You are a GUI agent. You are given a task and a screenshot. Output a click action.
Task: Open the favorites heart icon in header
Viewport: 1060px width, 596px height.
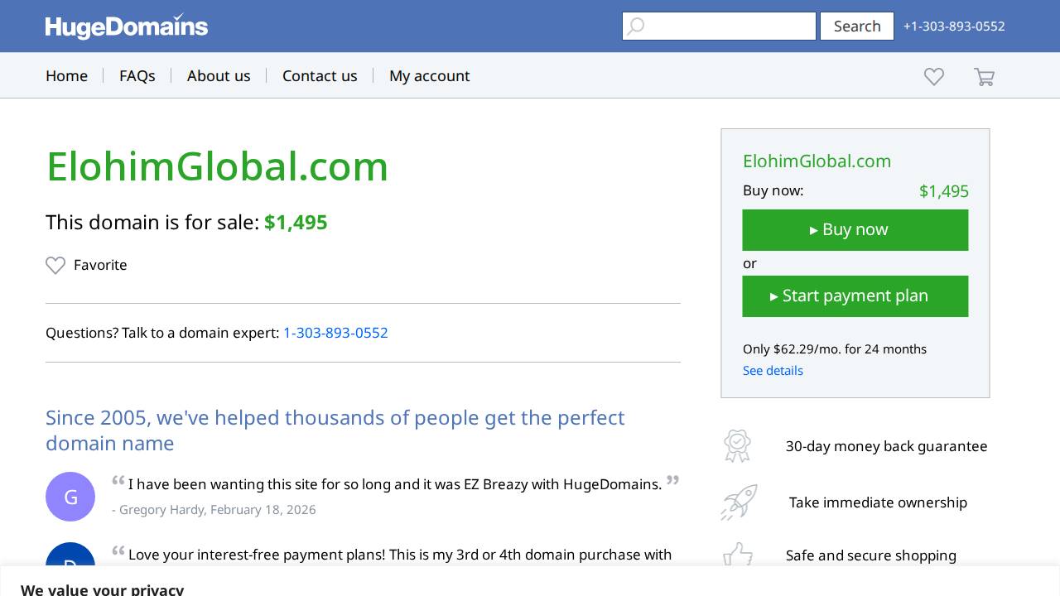point(933,76)
